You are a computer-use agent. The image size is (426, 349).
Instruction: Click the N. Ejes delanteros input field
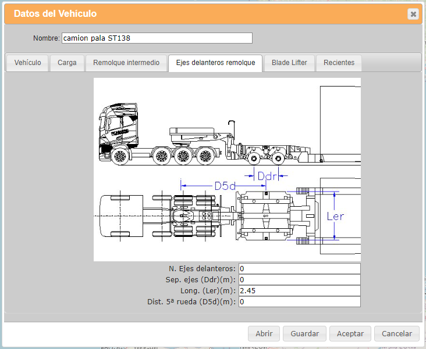(299, 268)
